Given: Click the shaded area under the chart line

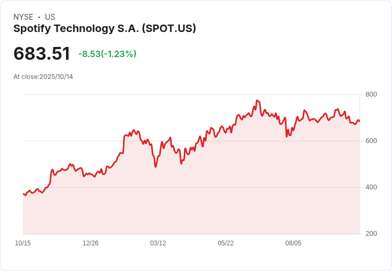Looking at the screenshot, I should pos(191,201).
